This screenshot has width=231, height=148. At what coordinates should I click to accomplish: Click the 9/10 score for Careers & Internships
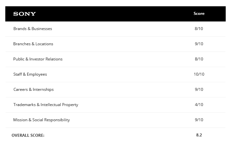click(x=199, y=90)
